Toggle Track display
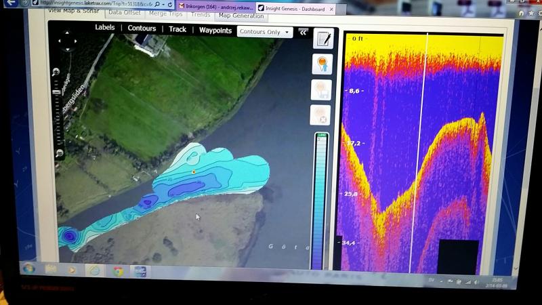 click(178, 29)
